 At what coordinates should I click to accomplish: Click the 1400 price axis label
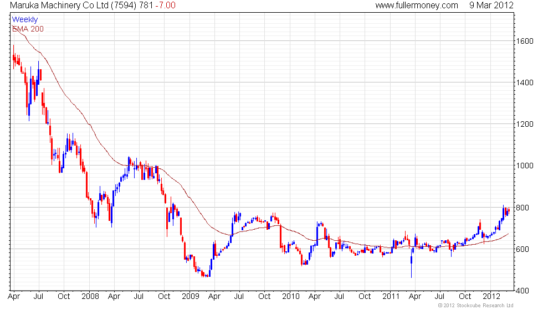tap(525, 82)
